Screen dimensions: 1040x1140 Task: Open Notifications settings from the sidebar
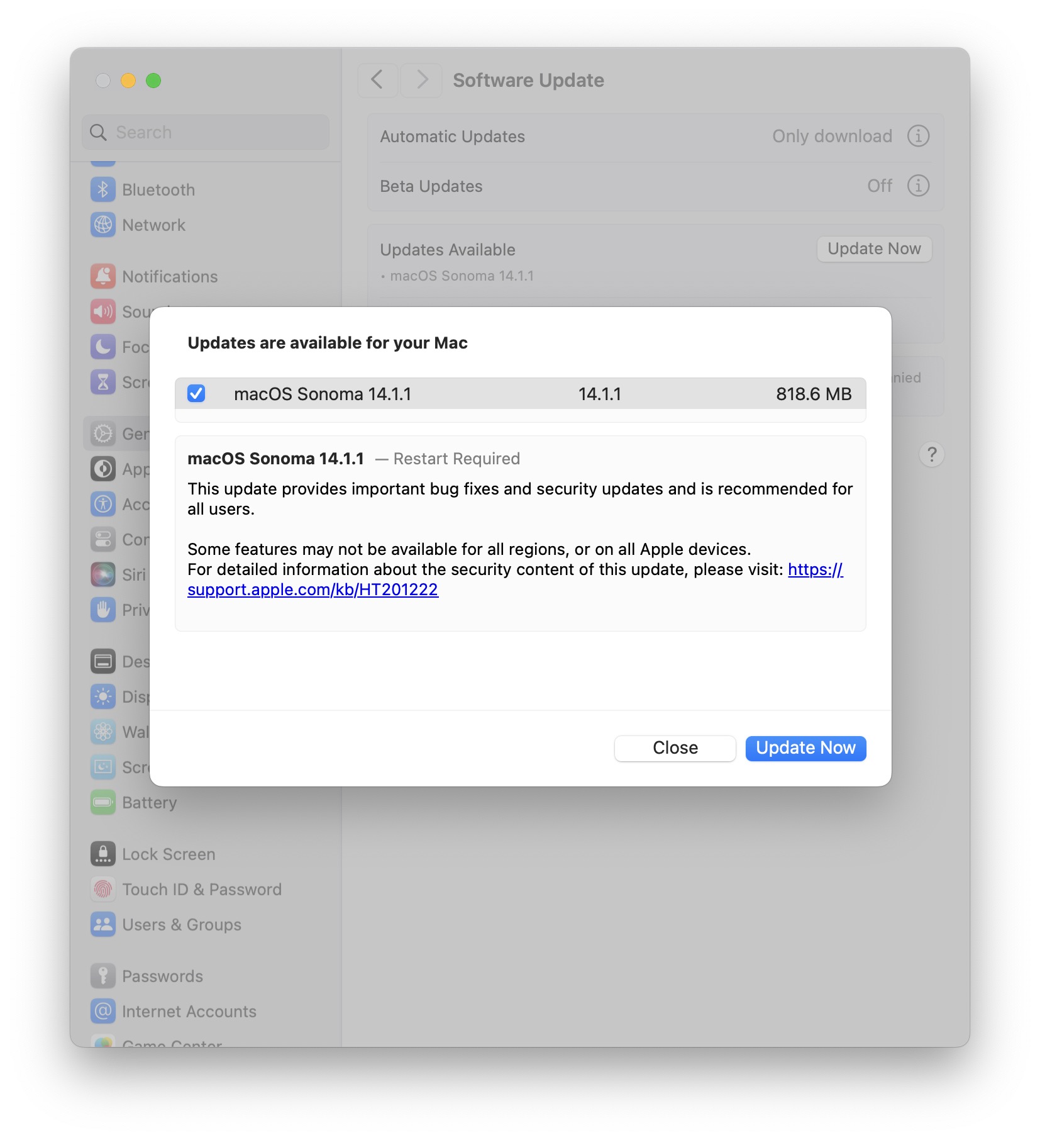coord(103,276)
